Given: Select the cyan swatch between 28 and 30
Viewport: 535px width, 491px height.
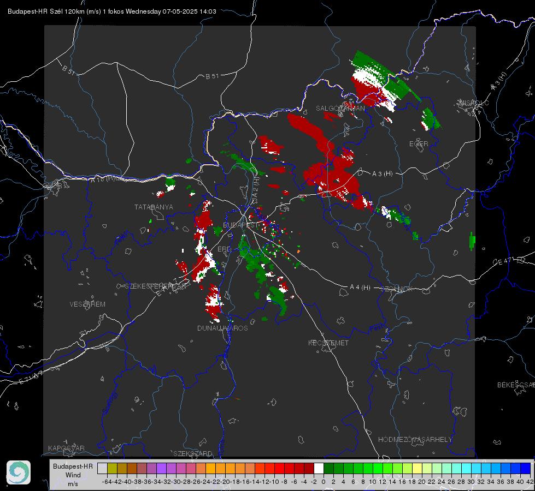Looking at the screenshot, I should coord(466,468).
